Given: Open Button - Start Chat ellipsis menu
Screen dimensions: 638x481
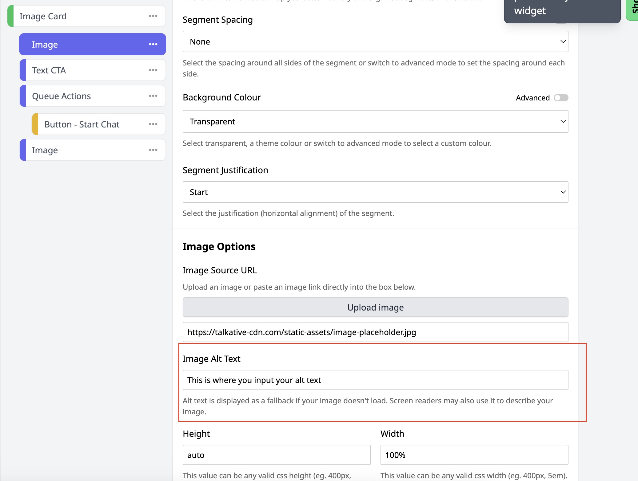Looking at the screenshot, I should coord(153,124).
